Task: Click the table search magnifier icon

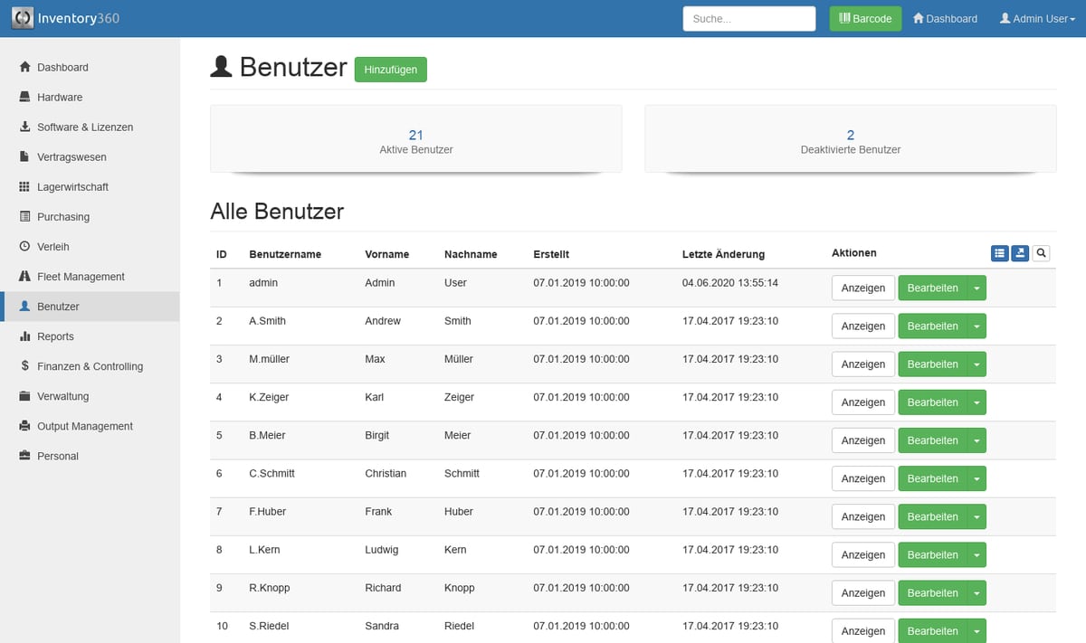Action: [1041, 253]
